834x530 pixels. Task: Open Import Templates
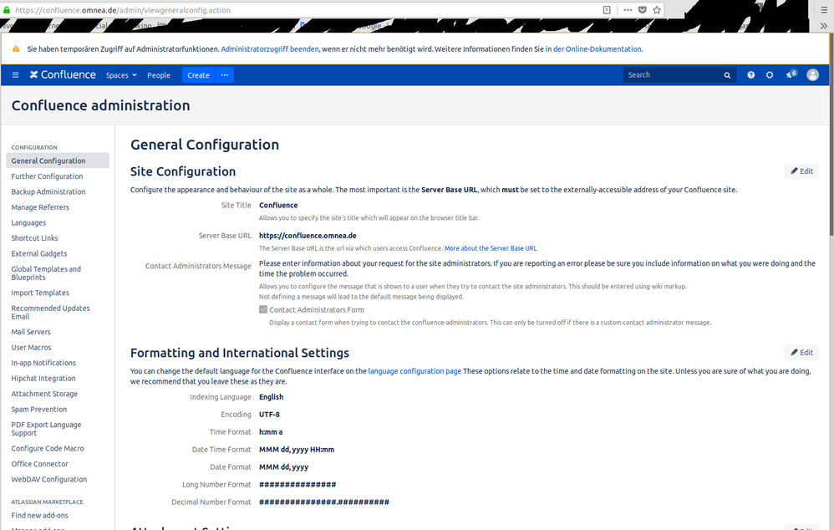pos(40,293)
